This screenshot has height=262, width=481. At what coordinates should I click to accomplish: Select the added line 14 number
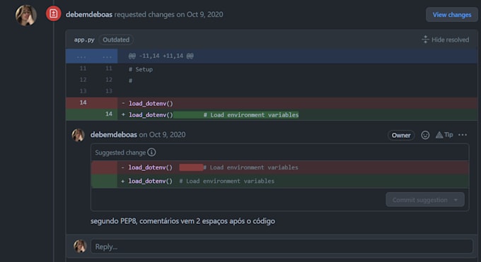point(109,114)
